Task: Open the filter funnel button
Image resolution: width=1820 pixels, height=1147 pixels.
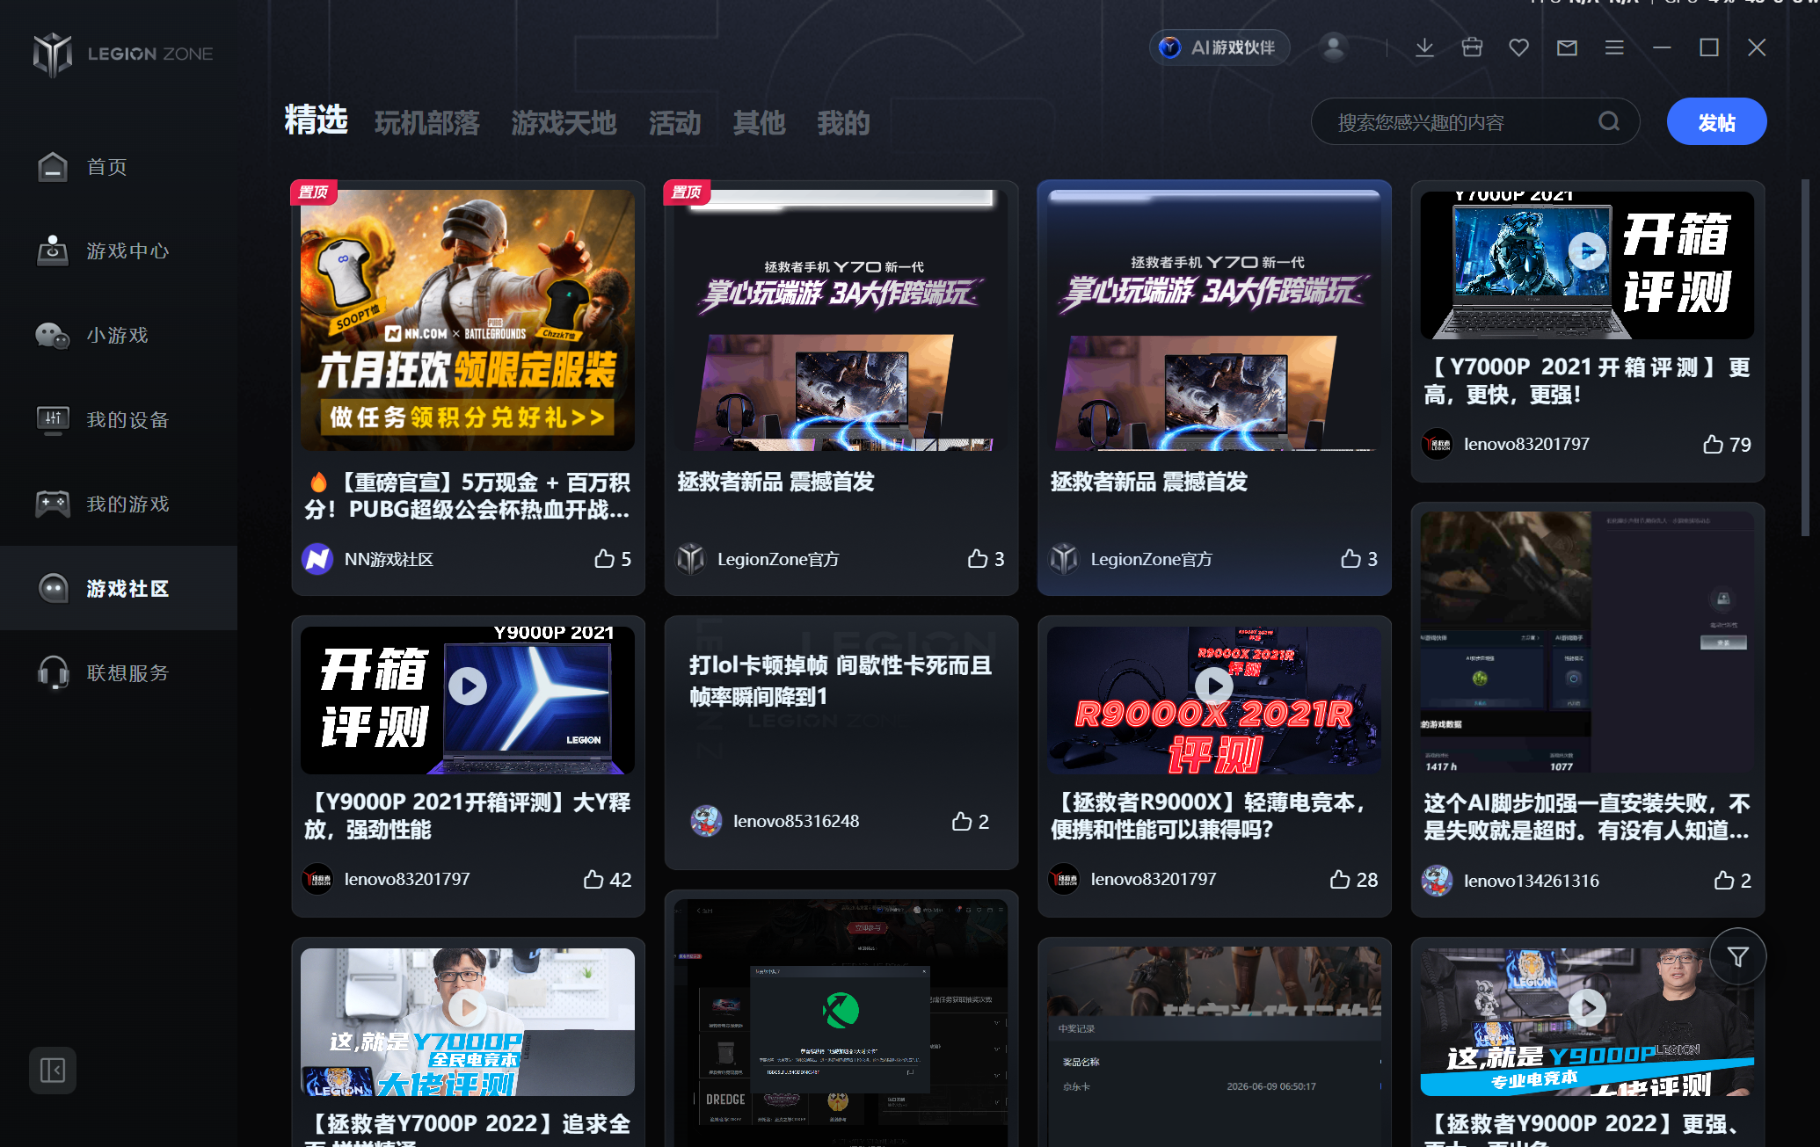Action: [1737, 956]
